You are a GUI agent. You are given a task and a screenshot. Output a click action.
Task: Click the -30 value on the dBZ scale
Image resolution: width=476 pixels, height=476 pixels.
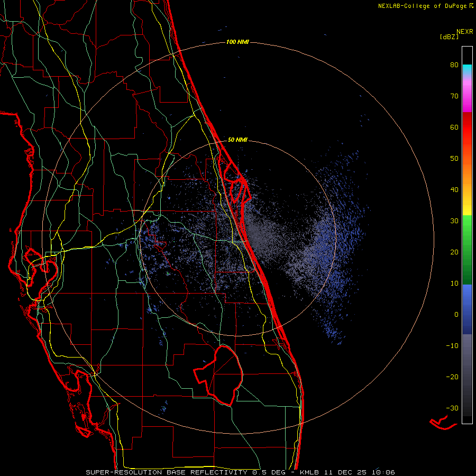click(x=452, y=408)
